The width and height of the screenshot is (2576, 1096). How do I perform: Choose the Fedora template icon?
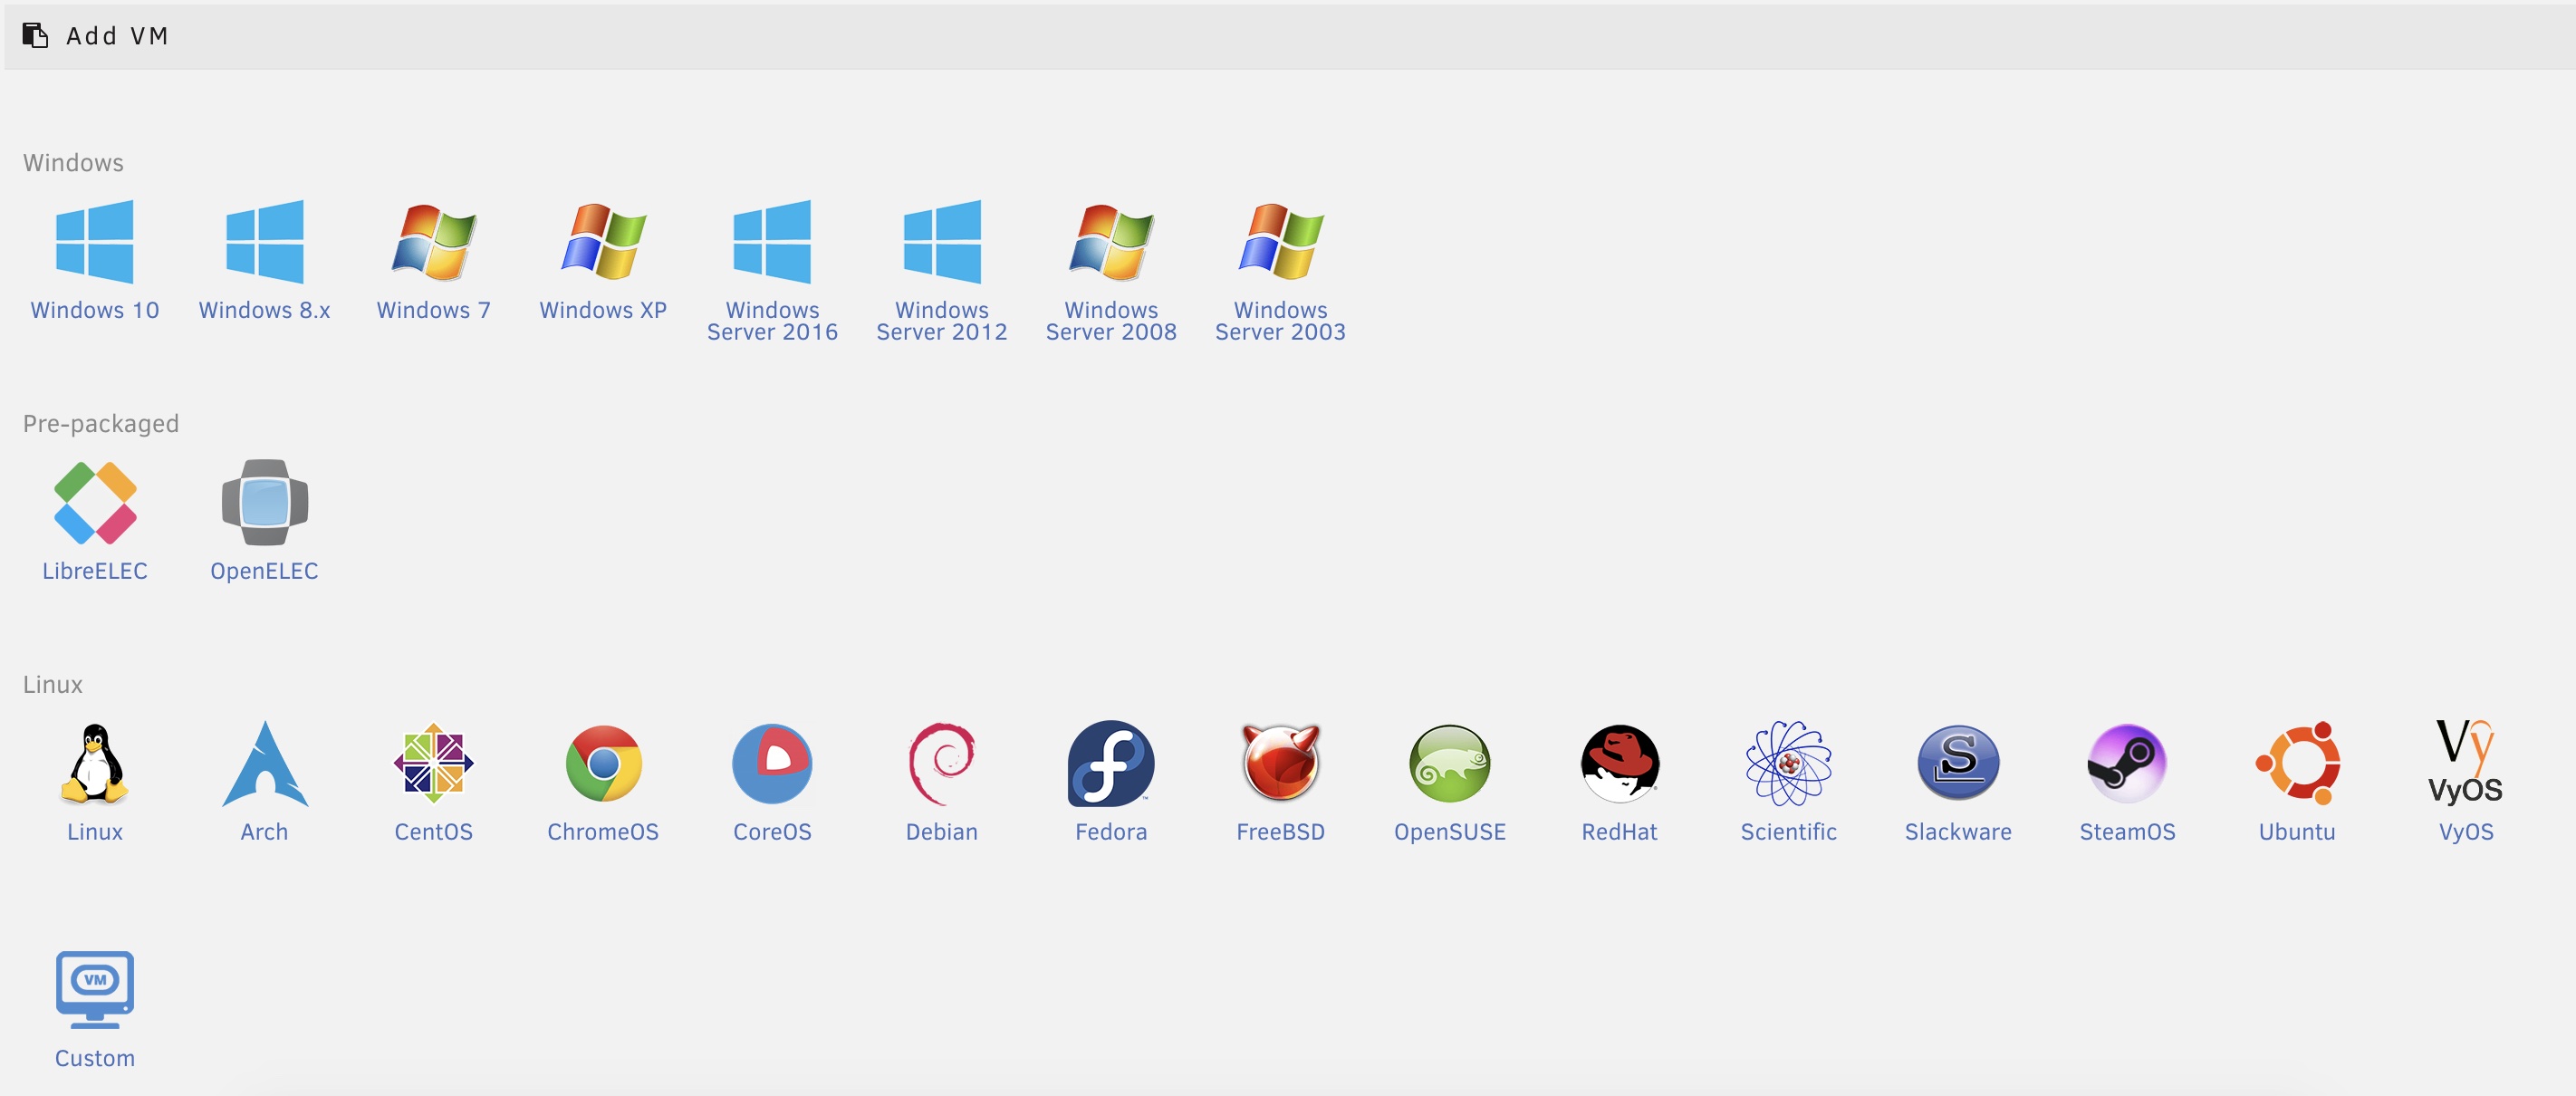point(1110,764)
